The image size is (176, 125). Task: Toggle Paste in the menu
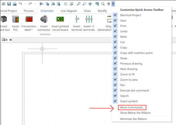142,58
